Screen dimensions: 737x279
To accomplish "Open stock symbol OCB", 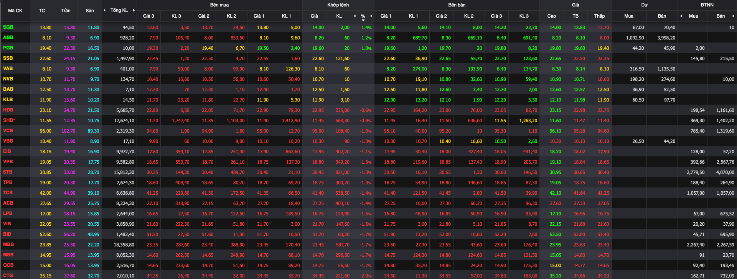I will [8, 265].
